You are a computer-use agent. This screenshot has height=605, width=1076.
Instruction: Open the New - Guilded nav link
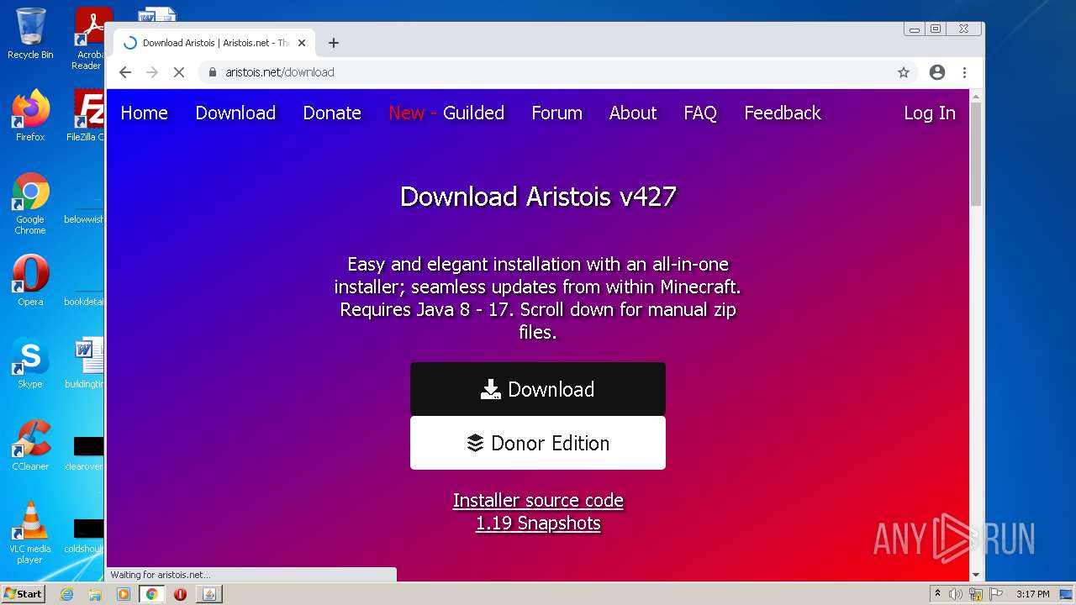click(446, 113)
